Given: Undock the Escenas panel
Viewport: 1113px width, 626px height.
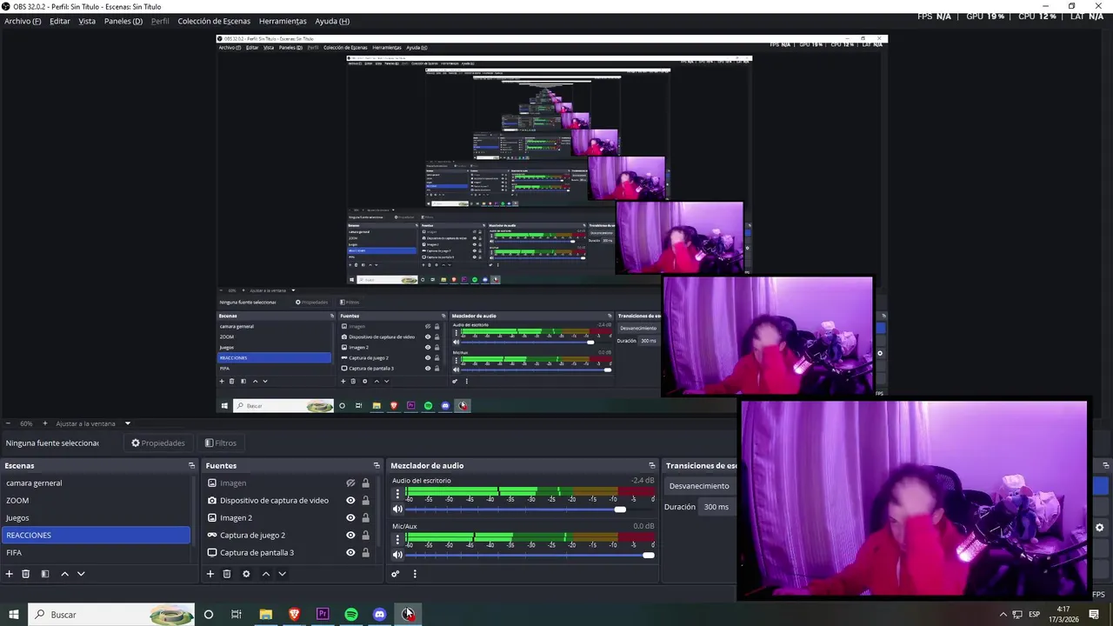Looking at the screenshot, I should pos(192,466).
